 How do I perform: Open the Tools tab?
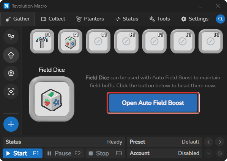pyautogui.click(x=160, y=19)
